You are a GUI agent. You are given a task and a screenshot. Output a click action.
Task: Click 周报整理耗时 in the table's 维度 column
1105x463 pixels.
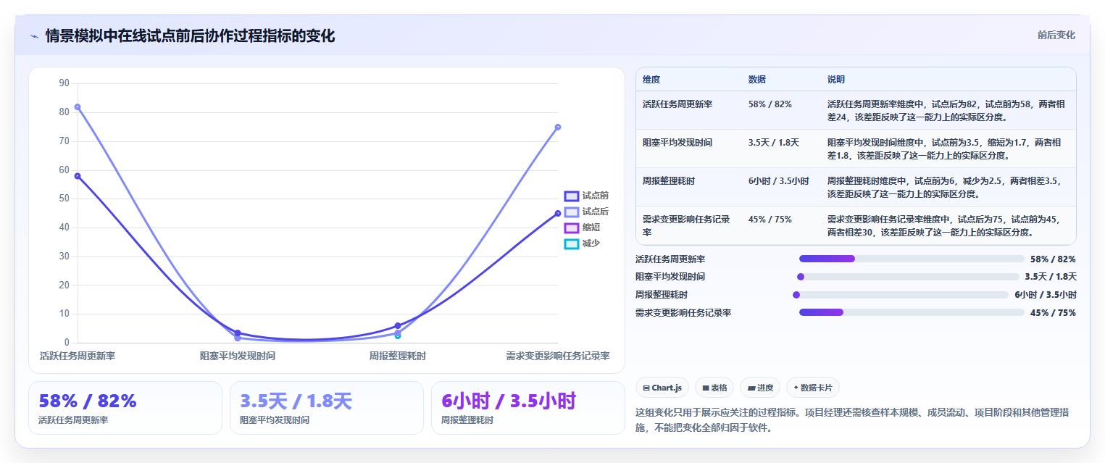[669, 181]
